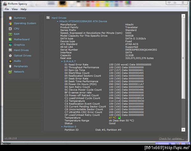Click the Hard Drives header disk icon
The height and width of the screenshot is (151, 191).
pos(48,18)
